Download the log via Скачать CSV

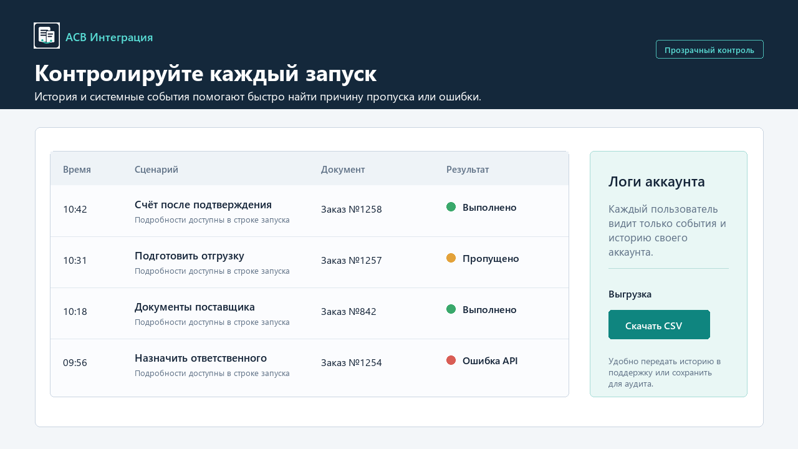click(x=659, y=325)
